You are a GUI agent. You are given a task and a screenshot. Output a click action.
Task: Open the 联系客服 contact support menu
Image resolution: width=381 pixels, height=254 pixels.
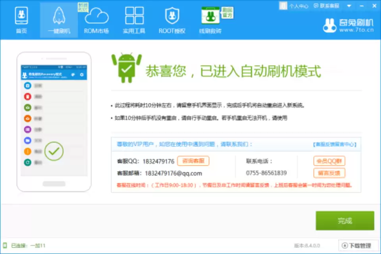point(326,6)
